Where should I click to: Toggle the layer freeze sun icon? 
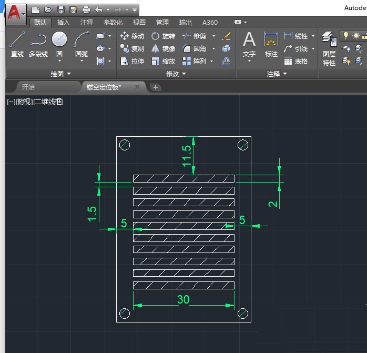click(356, 35)
